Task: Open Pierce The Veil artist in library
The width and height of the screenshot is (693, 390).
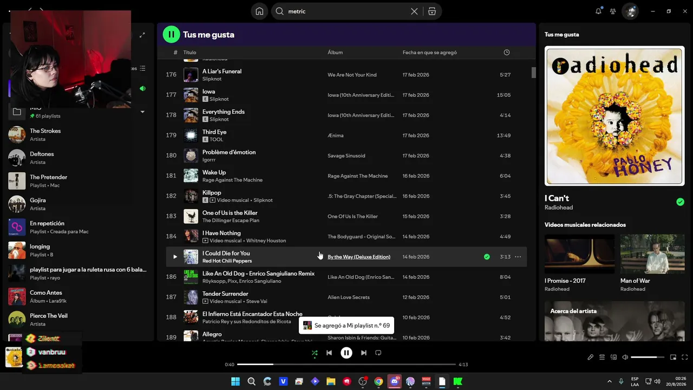Action: 79,320
